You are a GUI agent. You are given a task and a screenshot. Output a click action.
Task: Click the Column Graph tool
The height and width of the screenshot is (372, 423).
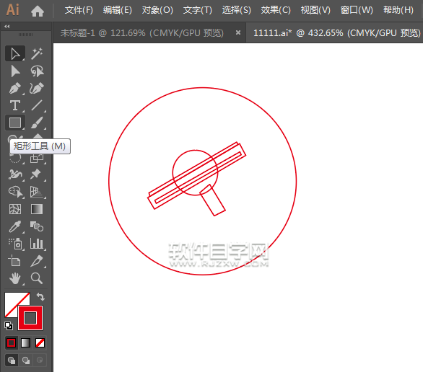37,244
